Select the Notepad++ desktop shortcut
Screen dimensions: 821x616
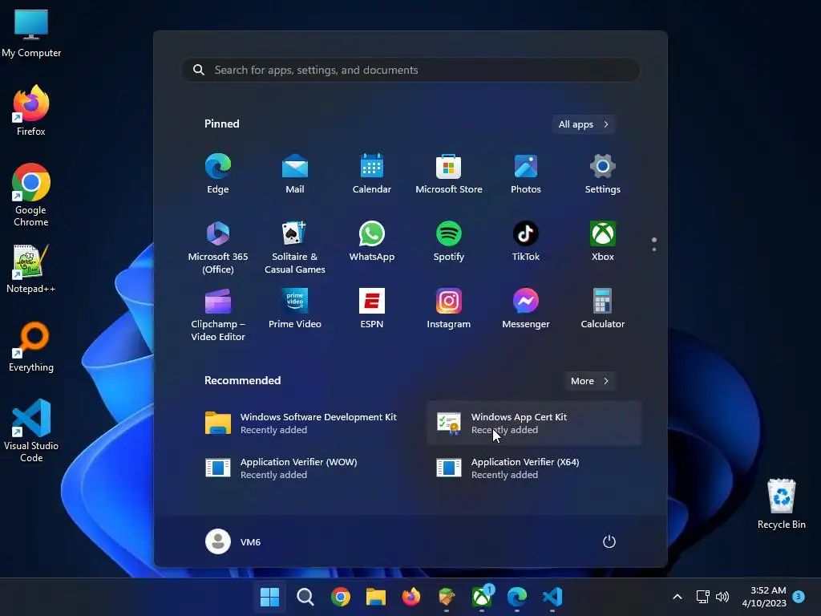coord(31,268)
